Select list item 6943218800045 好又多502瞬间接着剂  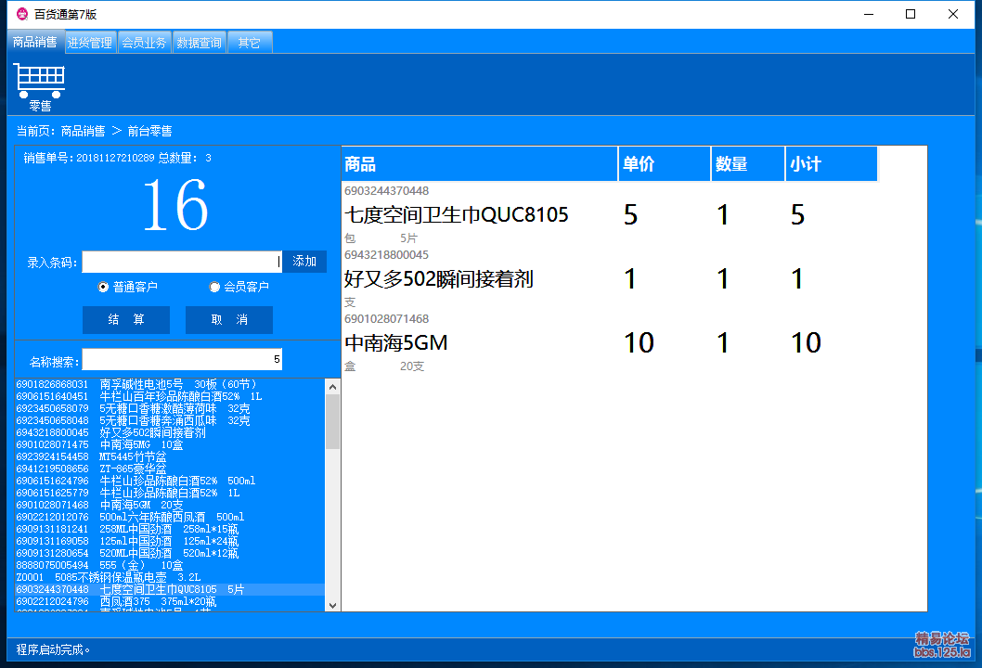point(169,432)
